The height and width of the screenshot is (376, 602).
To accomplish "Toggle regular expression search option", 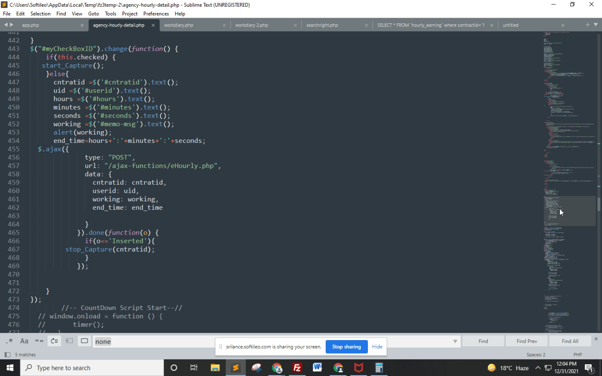I will pyautogui.click(x=9, y=341).
